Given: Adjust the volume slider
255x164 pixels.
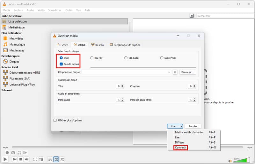Looking at the screenshot, I should [x=242, y=160].
